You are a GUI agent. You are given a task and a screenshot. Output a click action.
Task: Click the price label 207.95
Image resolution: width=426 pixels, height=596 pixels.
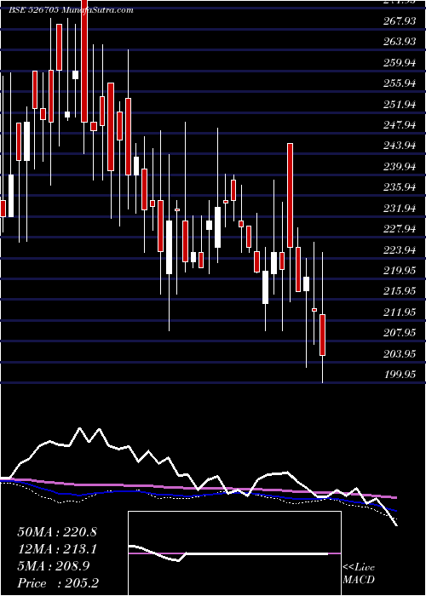coord(400,333)
